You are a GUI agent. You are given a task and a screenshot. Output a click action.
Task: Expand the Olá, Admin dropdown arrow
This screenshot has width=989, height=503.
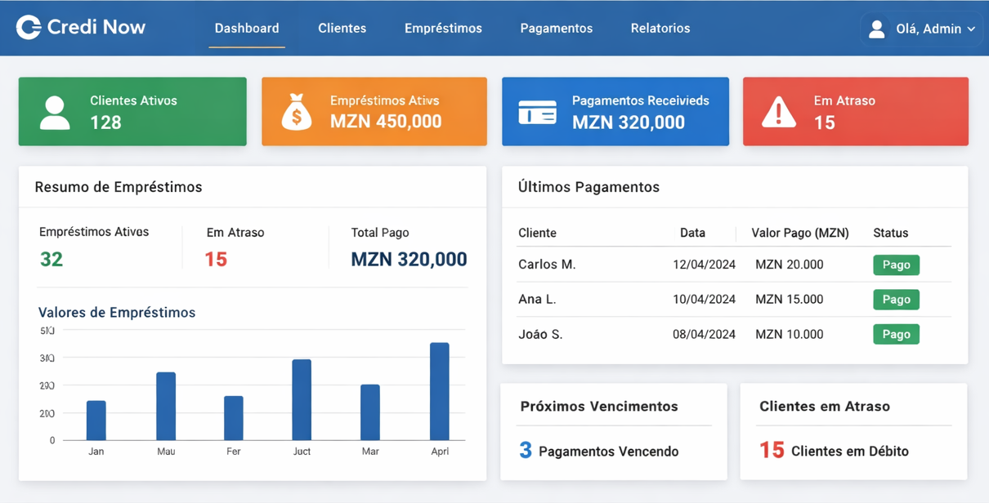click(971, 29)
